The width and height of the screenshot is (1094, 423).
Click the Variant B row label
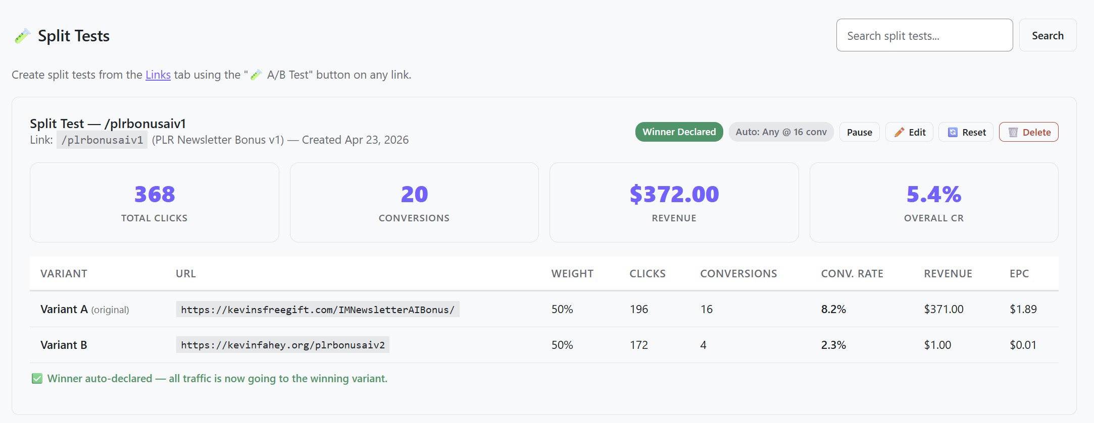point(64,345)
